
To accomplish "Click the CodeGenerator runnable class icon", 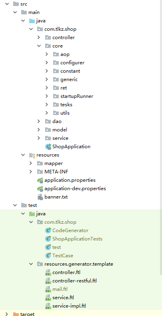I will [48, 231].
